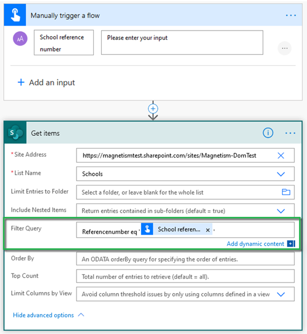The height and width of the screenshot is (334, 307).
Task: Expand the List Name dropdown
Action: [x=280, y=174]
